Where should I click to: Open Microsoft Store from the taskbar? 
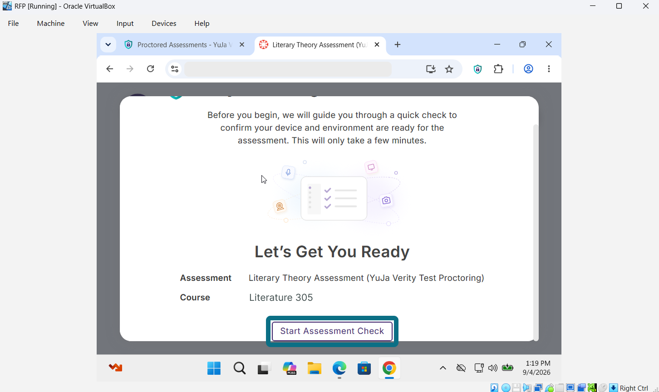click(364, 368)
